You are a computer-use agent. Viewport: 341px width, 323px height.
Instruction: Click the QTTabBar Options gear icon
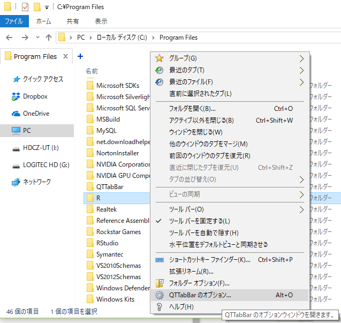[x=160, y=295]
